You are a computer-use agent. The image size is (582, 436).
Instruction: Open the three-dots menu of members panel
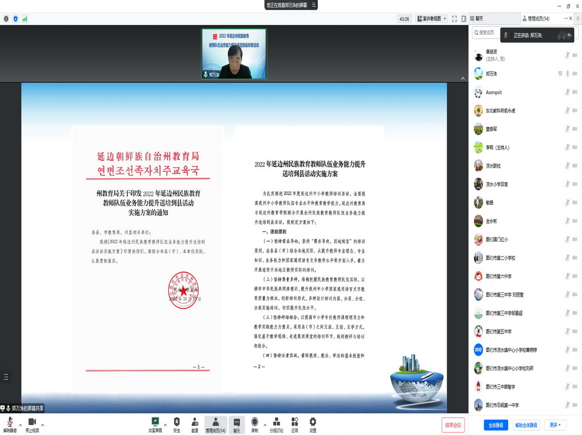566,18
